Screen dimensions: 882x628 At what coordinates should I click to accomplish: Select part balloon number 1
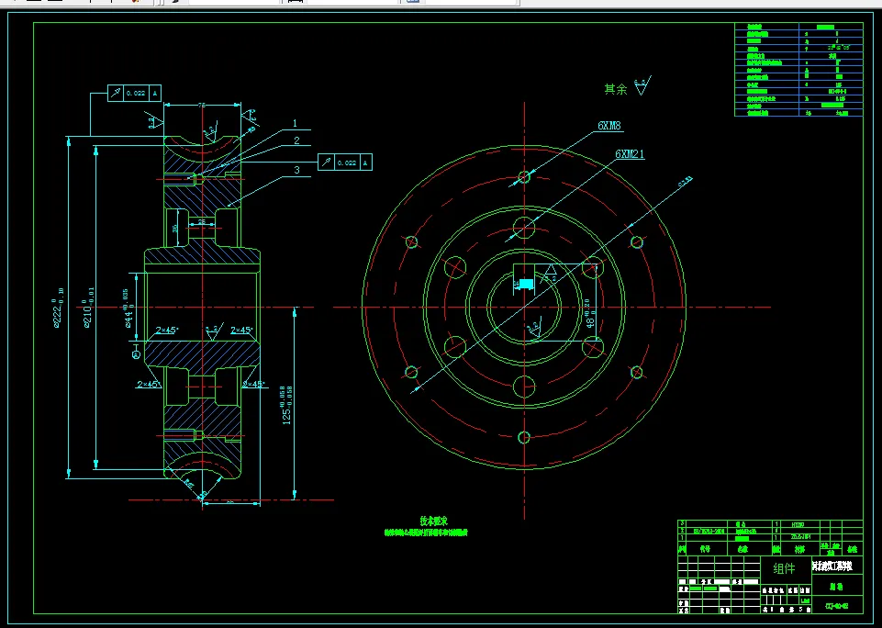coord(295,123)
